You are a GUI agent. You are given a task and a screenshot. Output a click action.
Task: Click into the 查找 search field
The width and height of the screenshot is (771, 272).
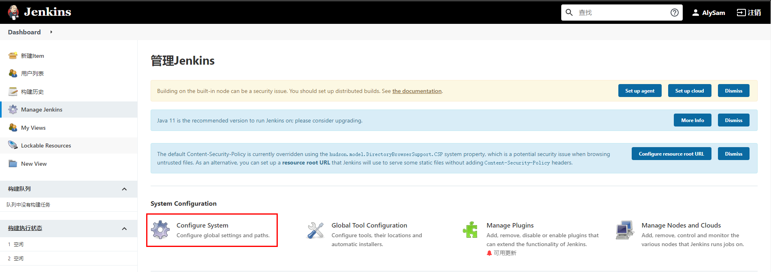tap(622, 13)
